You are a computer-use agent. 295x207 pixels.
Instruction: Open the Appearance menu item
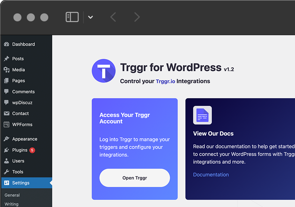tap(26, 139)
